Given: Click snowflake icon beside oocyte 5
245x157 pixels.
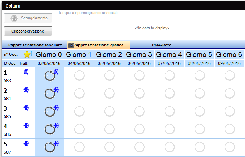Looking at the screenshot, I should pyautogui.click(x=26, y=143).
